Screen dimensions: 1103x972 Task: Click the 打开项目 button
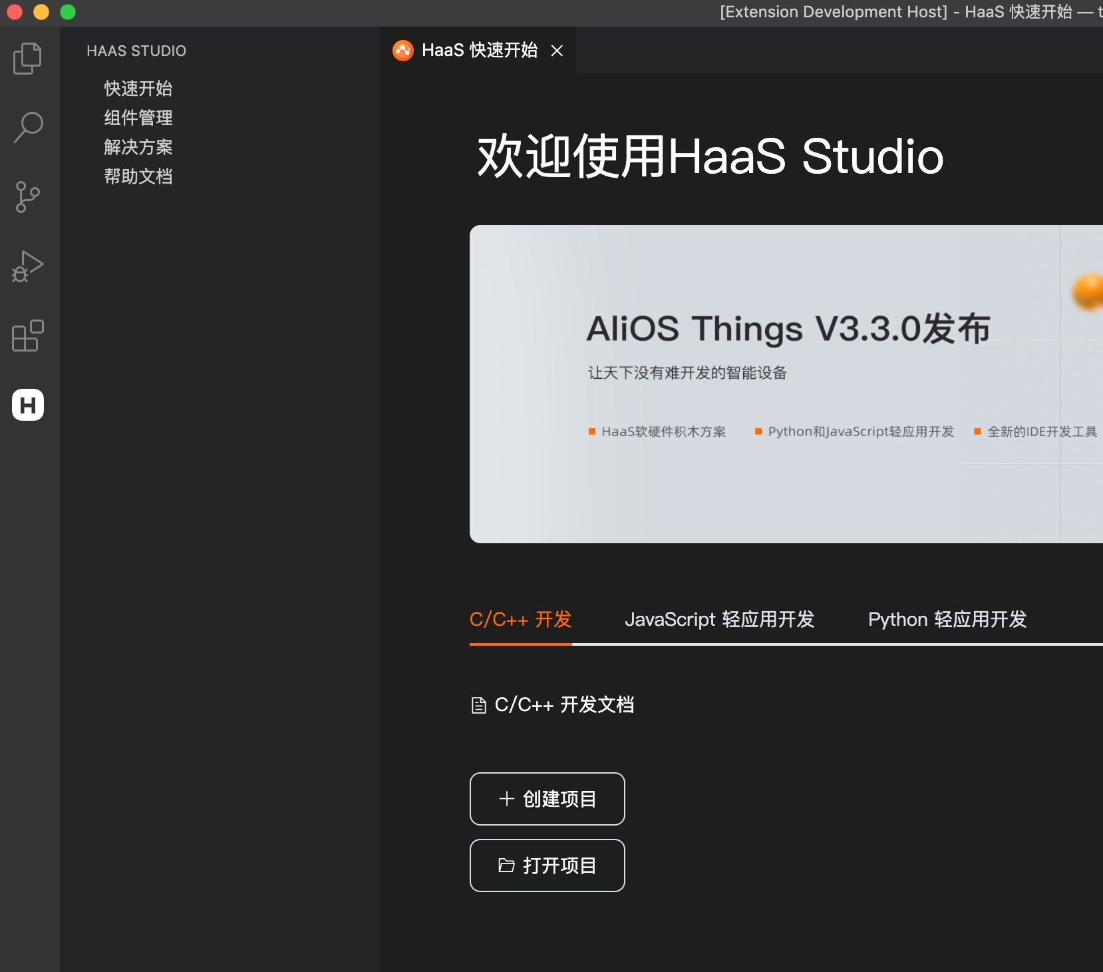tap(547, 865)
